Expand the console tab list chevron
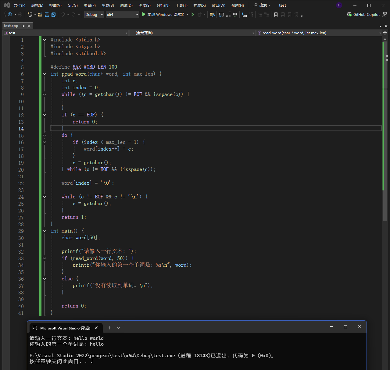The width and height of the screenshot is (390, 370). coord(118,328)
